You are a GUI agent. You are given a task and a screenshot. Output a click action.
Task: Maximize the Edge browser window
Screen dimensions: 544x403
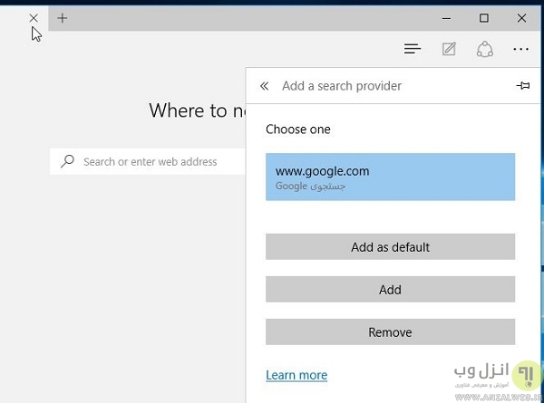point(484,17)
